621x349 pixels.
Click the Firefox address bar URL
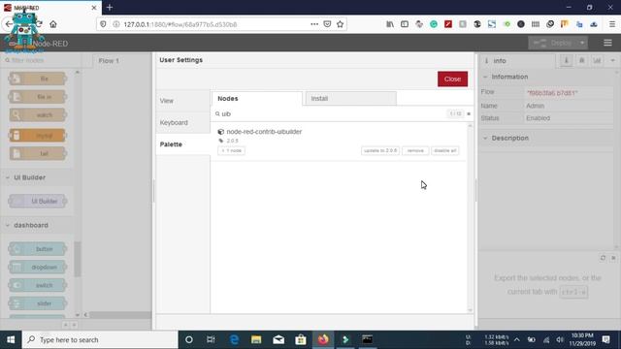coord(180,24)
